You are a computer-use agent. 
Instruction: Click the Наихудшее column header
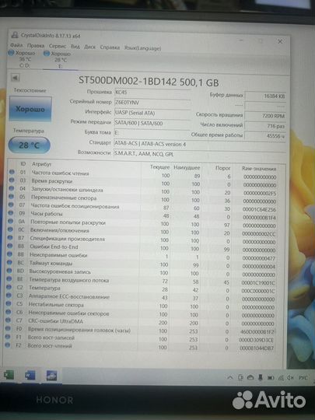187,167
